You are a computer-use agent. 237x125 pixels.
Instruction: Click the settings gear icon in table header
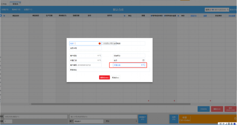click(x=1, y=16)
